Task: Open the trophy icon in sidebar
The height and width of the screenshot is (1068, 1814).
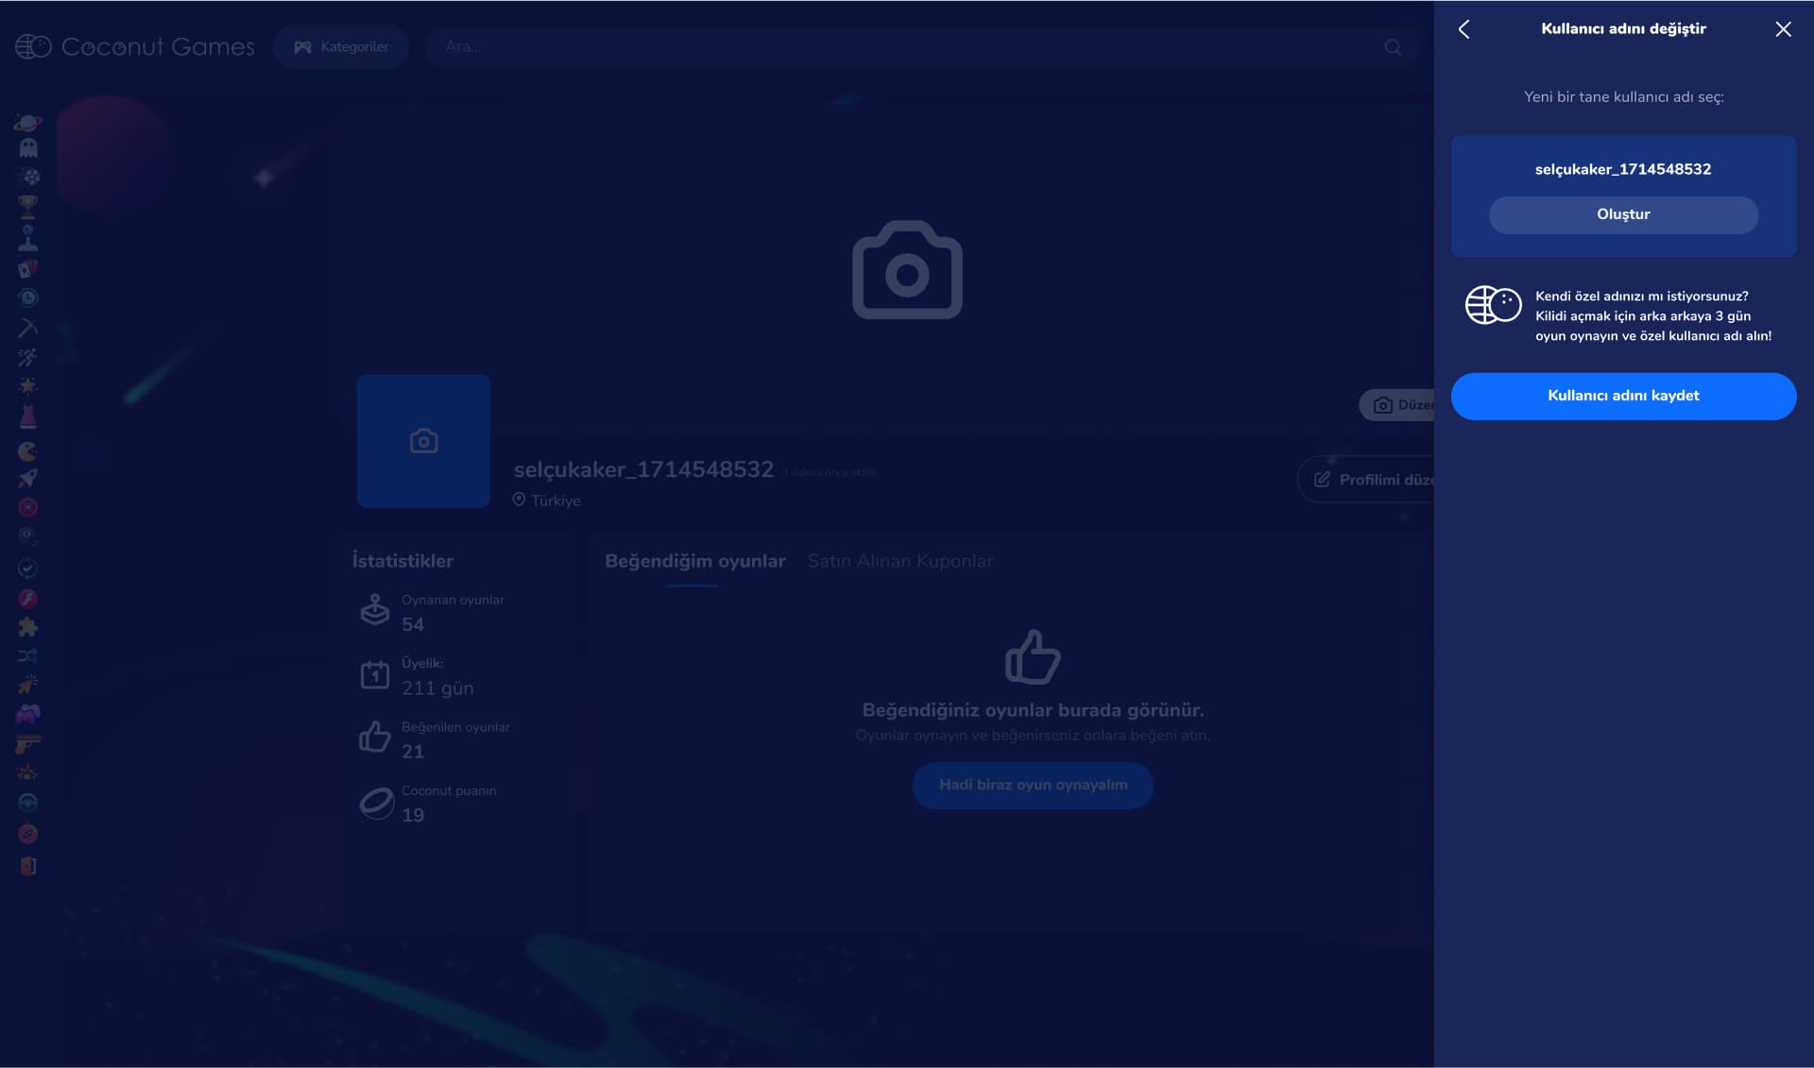Action: point(28,206)
